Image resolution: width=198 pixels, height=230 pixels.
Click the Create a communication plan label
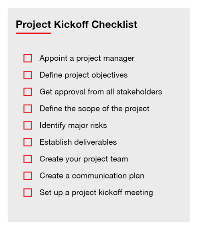pyautogui.click(x=92, y=176)
